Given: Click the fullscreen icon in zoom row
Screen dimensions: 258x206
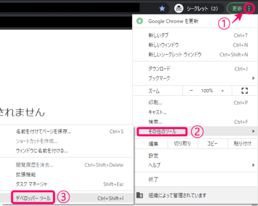Looking at the screenshot, I should click(245, 91).
